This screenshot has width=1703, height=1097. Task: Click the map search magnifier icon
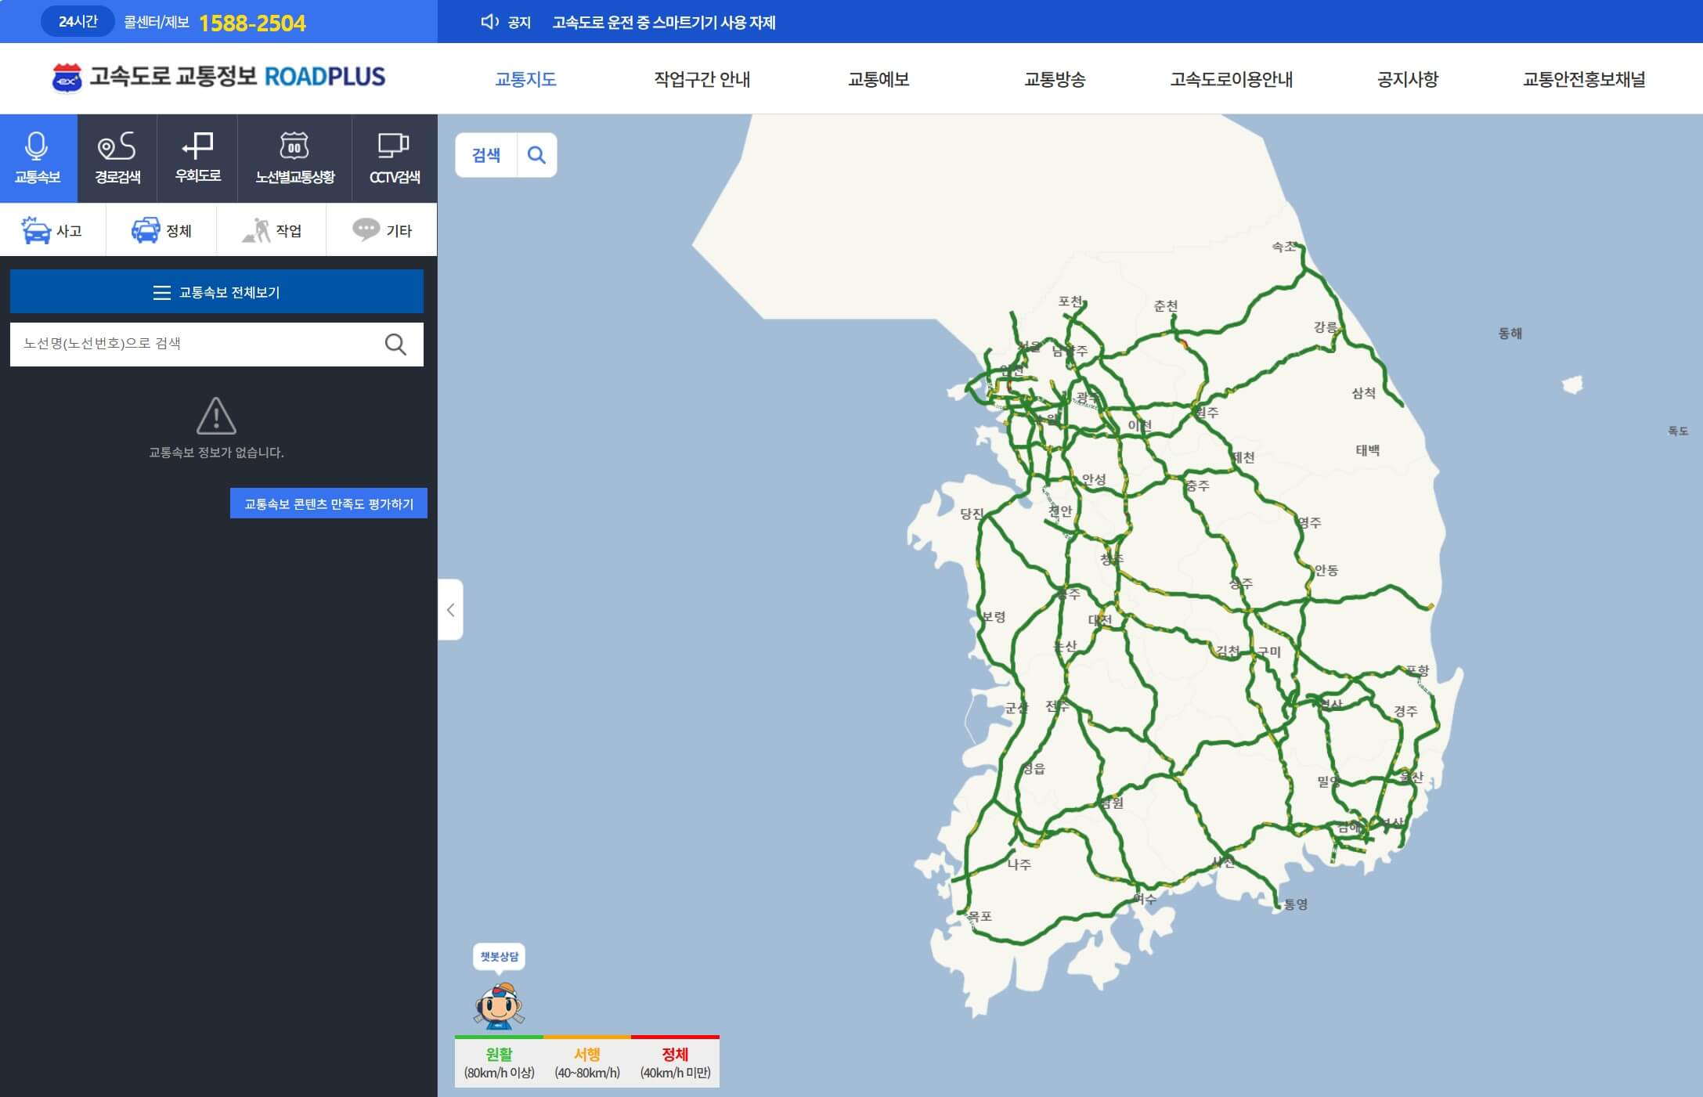(x=536, y=155)
